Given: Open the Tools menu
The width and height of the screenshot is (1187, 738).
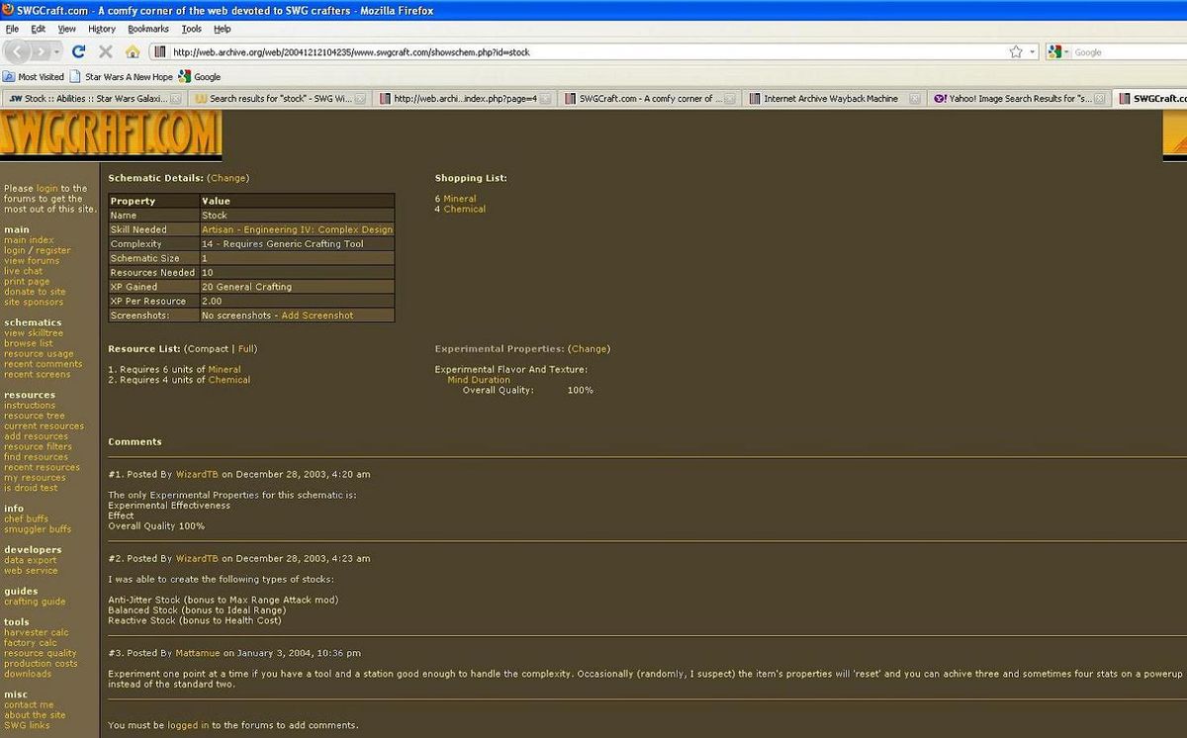Looking at the screenshot, I should [191, 29].
